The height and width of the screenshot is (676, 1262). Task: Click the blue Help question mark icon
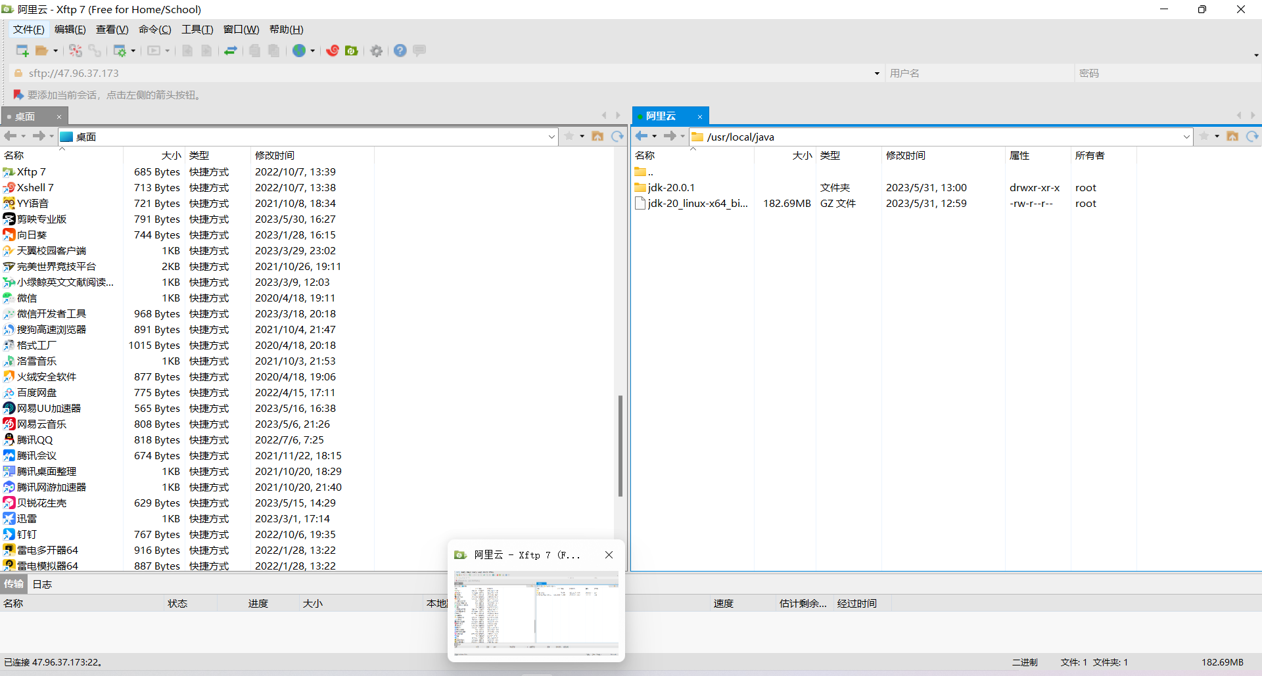coord(400,51)
